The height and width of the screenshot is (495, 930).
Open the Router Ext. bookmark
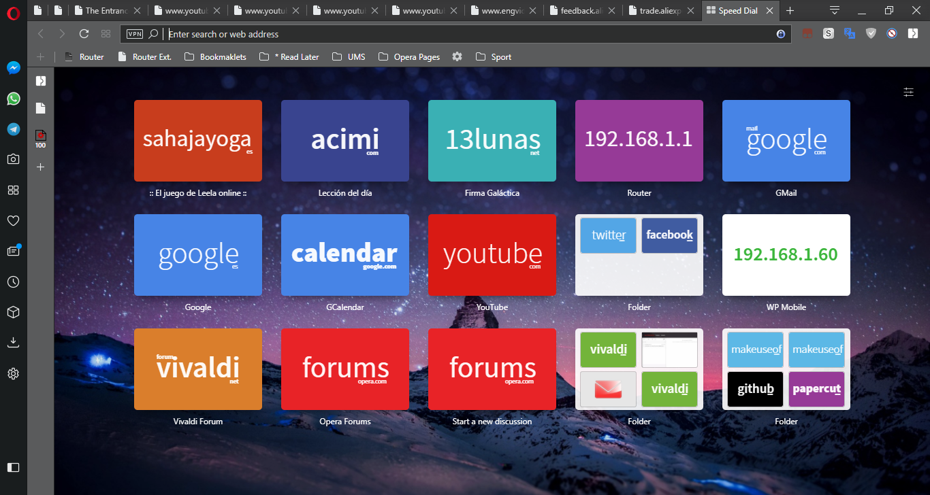pyautogui.click(x=144, y=57)
